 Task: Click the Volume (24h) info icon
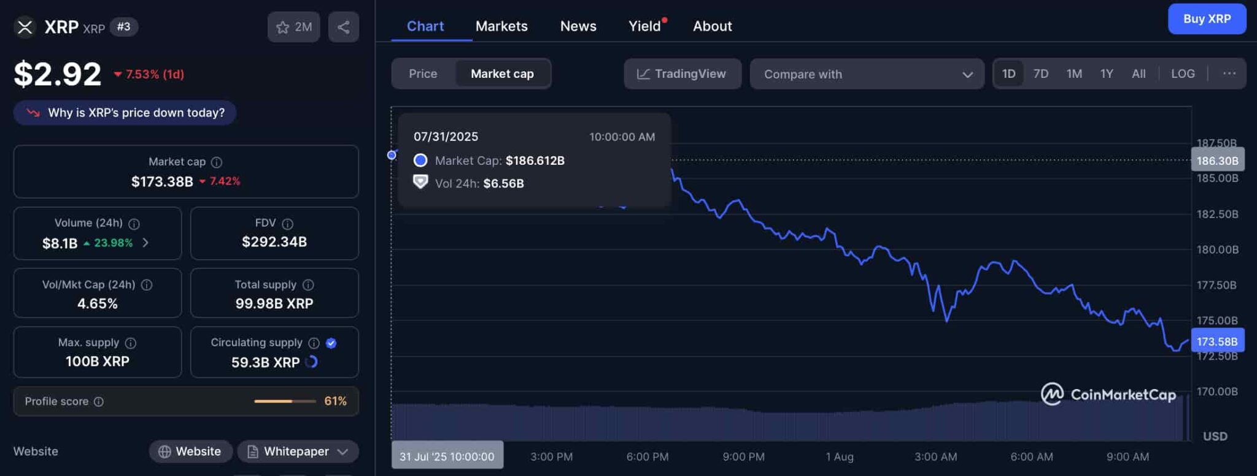134,224
